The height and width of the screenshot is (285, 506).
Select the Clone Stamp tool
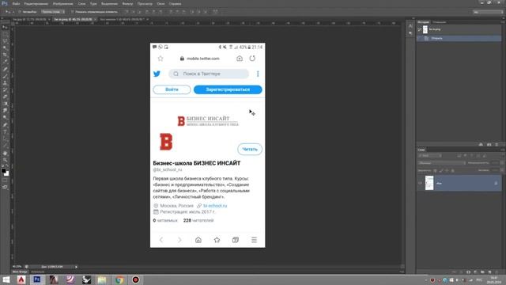[x=5, y=82]
